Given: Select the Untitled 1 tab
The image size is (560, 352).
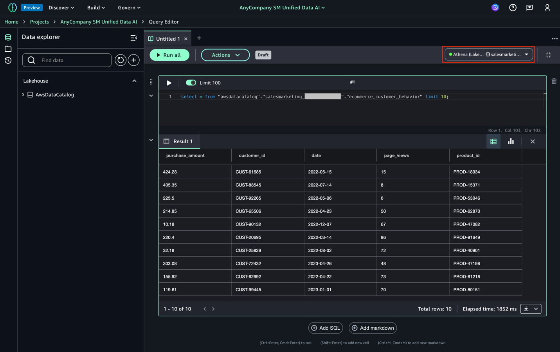Looking at the screenshot, I should click(x=168, y=39).
